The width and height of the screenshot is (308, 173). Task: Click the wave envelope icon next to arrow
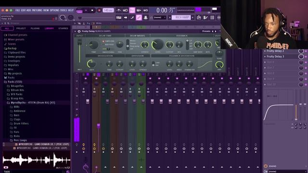[x=132, y=17]
